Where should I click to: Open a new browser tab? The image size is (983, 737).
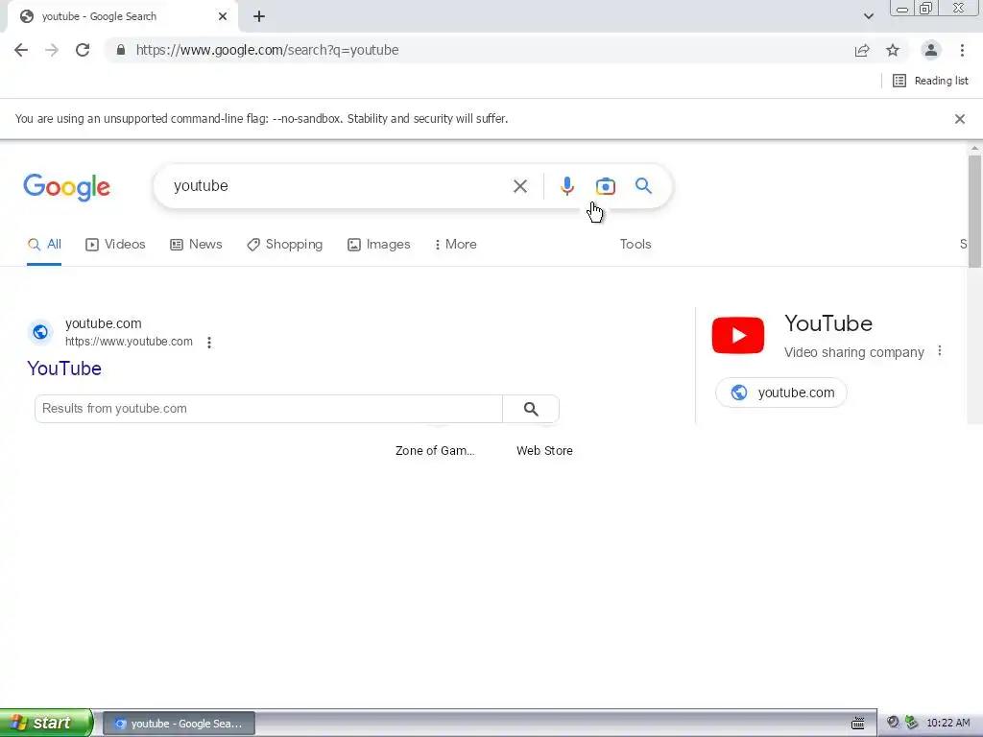coord(259,16)
